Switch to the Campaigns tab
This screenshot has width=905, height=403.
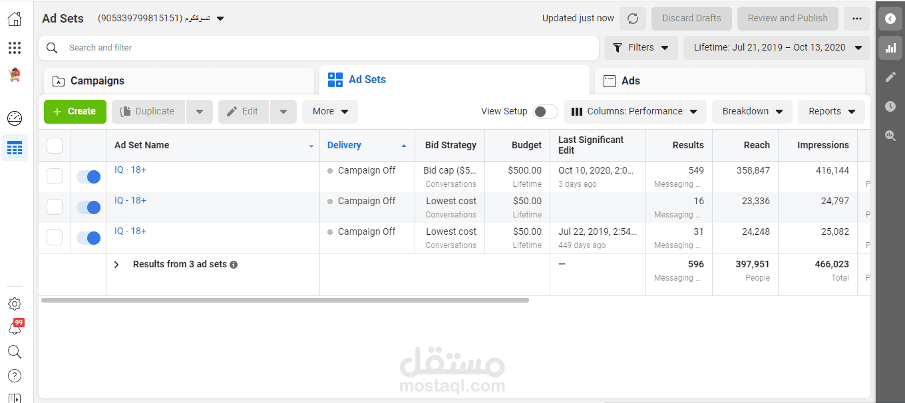coord(178,81)
